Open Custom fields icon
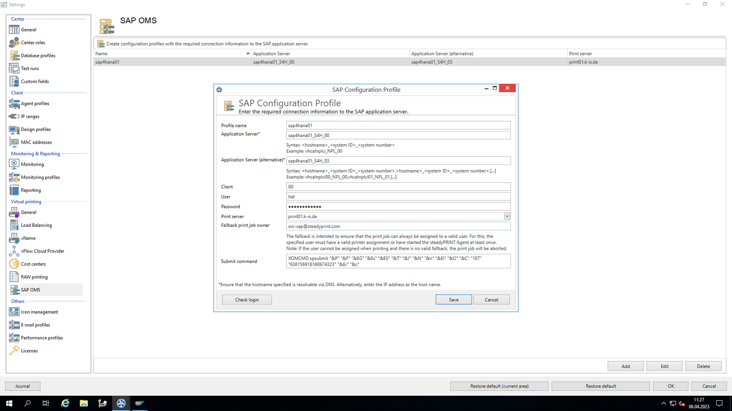The image size is (732, 411). [x=14, y=81]
